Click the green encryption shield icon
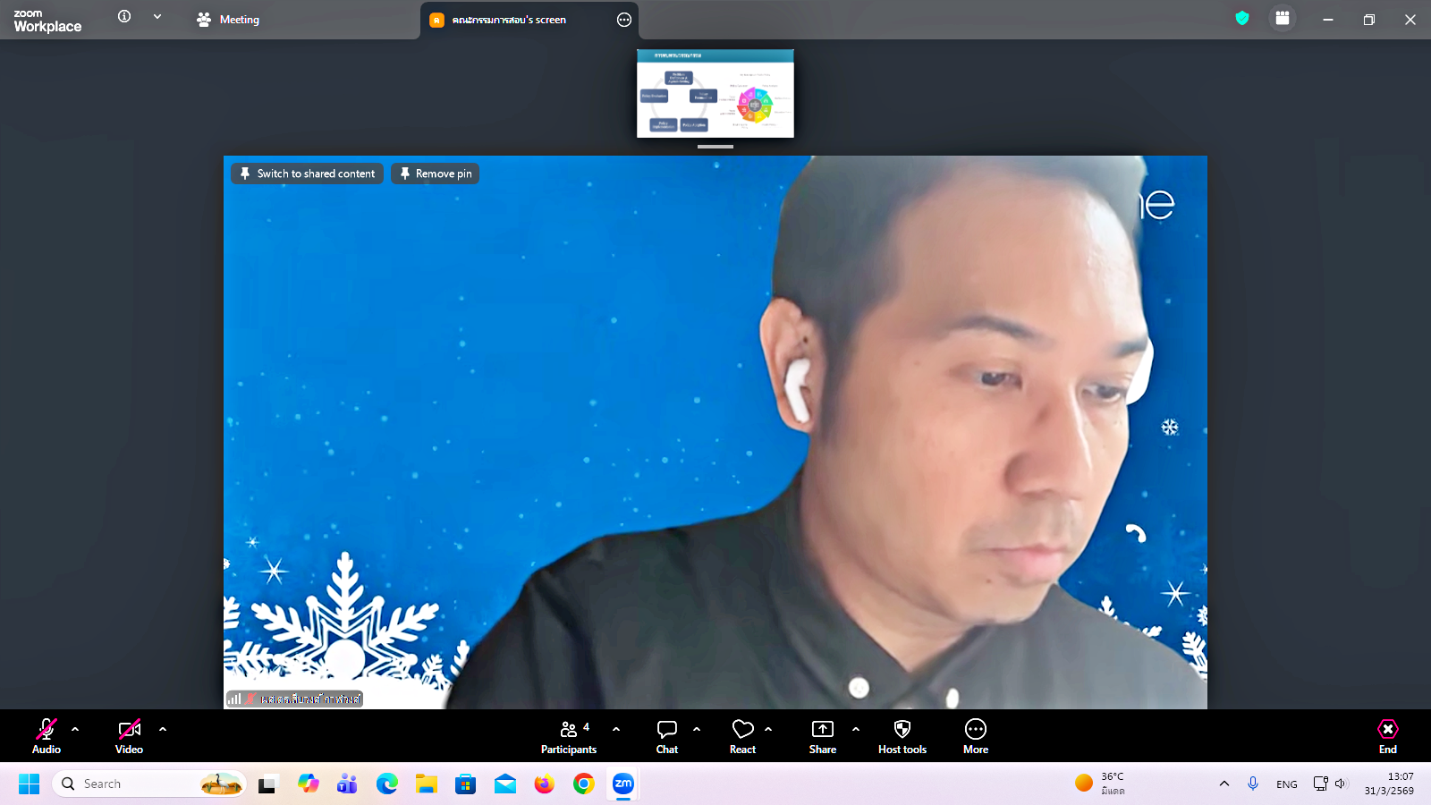1431x805 pixels. (1242, 18)
